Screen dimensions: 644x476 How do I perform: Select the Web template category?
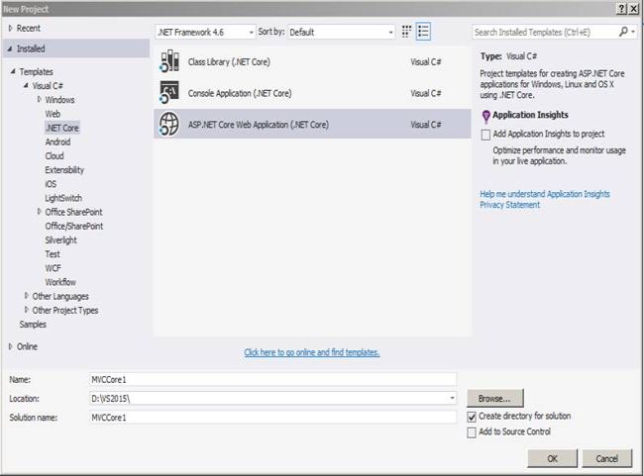tap(53, 114)
